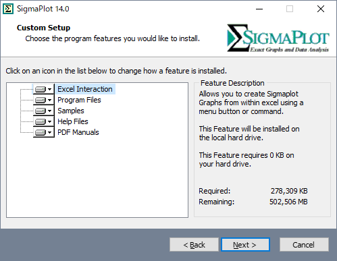Viewport: 337px width, 261px height.
Task: Select the PDF Manuals feature label
Action: [78, 132]
